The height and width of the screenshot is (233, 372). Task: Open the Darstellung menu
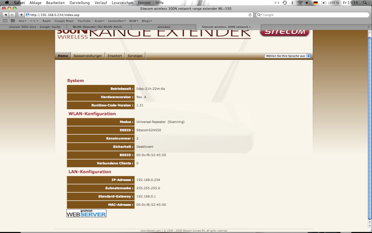pyautogui.click(x=80, y=3)
